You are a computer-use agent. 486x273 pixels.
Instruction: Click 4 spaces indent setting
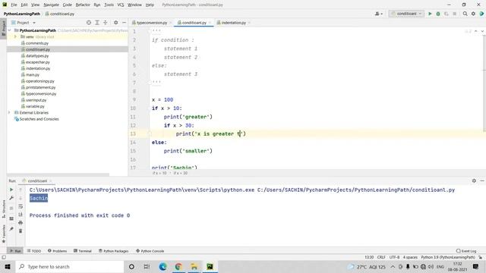pos(410,257)
